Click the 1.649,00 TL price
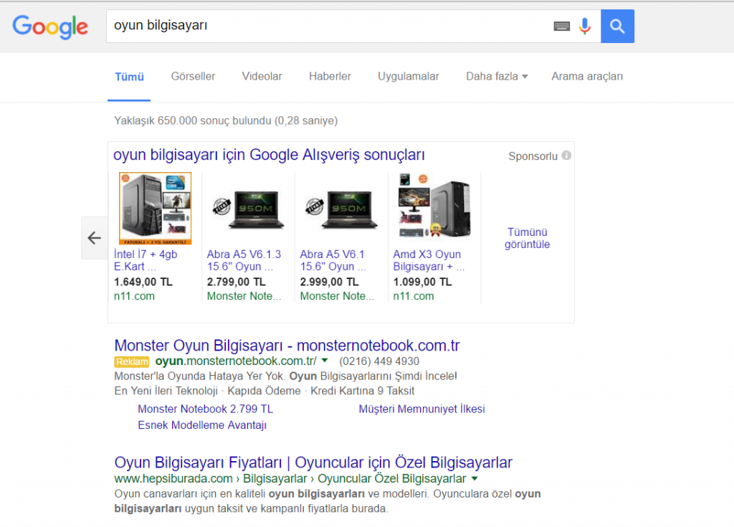Viewport: 734px width, 527px height. pyautogui.click(x=143, y=282)
